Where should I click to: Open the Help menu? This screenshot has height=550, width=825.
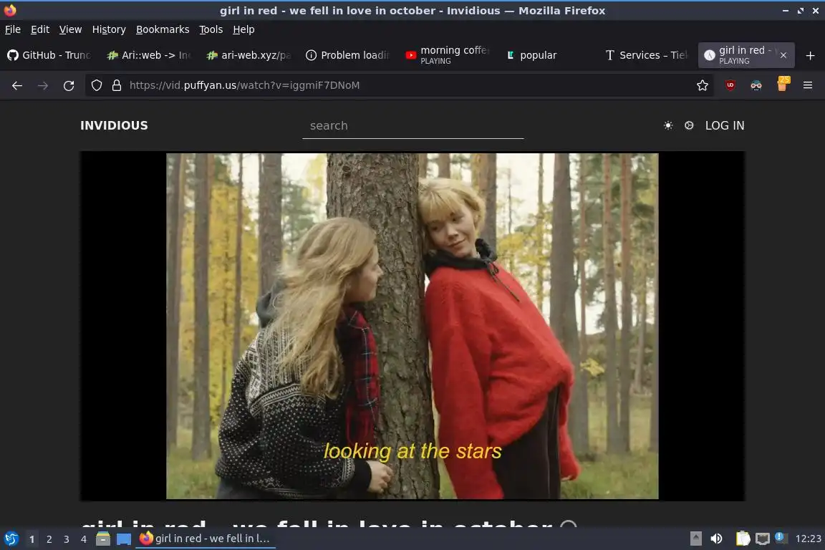(243, 29)
